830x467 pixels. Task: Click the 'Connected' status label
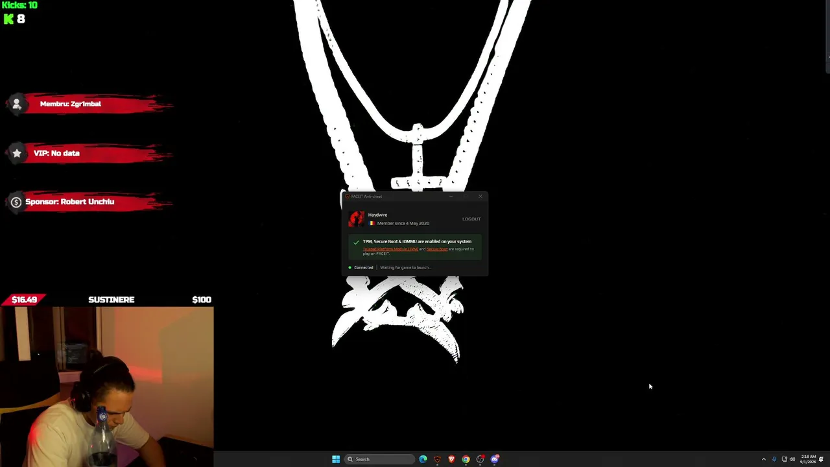point(364,267)
